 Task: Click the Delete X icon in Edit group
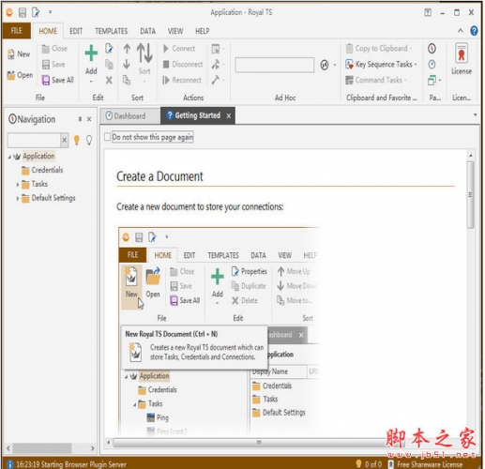pyautogui.click(x=109, y=81)
